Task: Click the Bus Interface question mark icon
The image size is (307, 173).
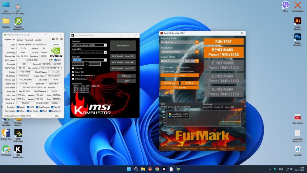Action: click(x=61, y=68)
